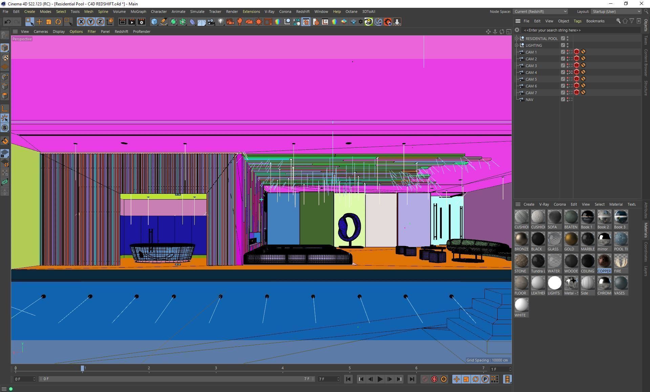Open the viewport Cameras menu

pyautogui.click(x=41, y=32)
